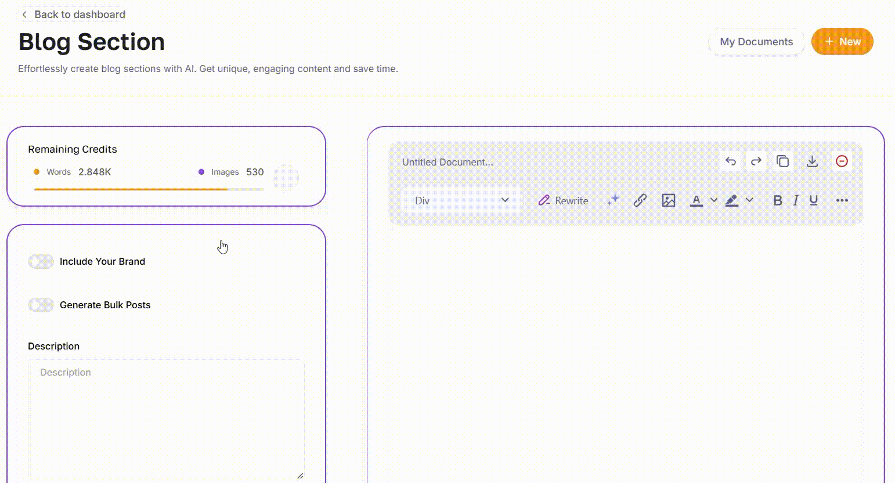Download the document using download icon
Viewport: 895px width, 483px height.
click(x=812, y=161)
